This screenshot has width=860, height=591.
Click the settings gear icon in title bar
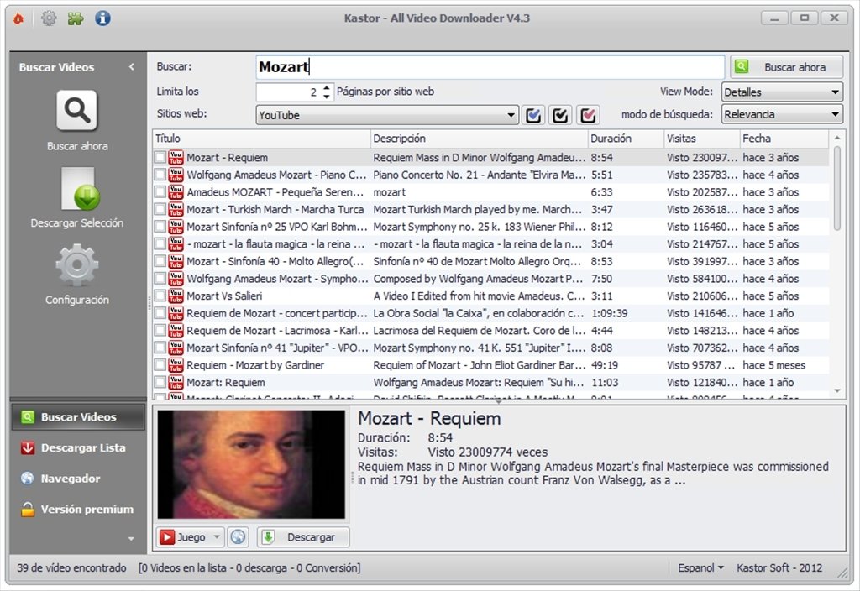click(x=49, y=18)
